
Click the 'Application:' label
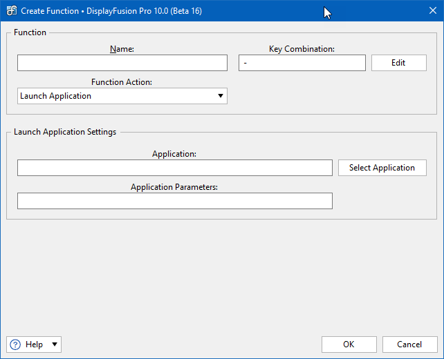coord(174,154)
